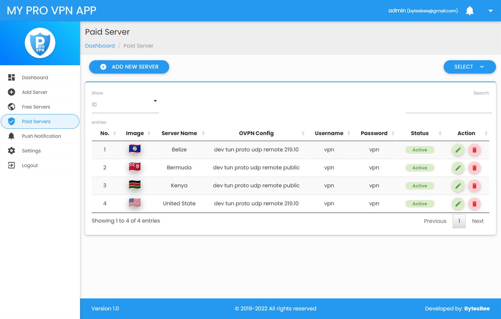Expand the Show entries dropdown
The width and height of the screenshot is (501, 319).
pos(125,105)
